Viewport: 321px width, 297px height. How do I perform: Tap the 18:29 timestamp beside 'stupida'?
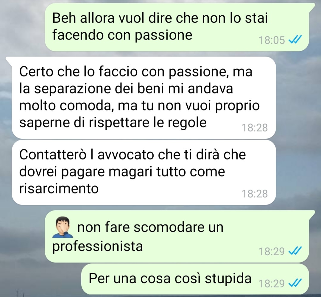pyautogui.click(x=272, y=284)
